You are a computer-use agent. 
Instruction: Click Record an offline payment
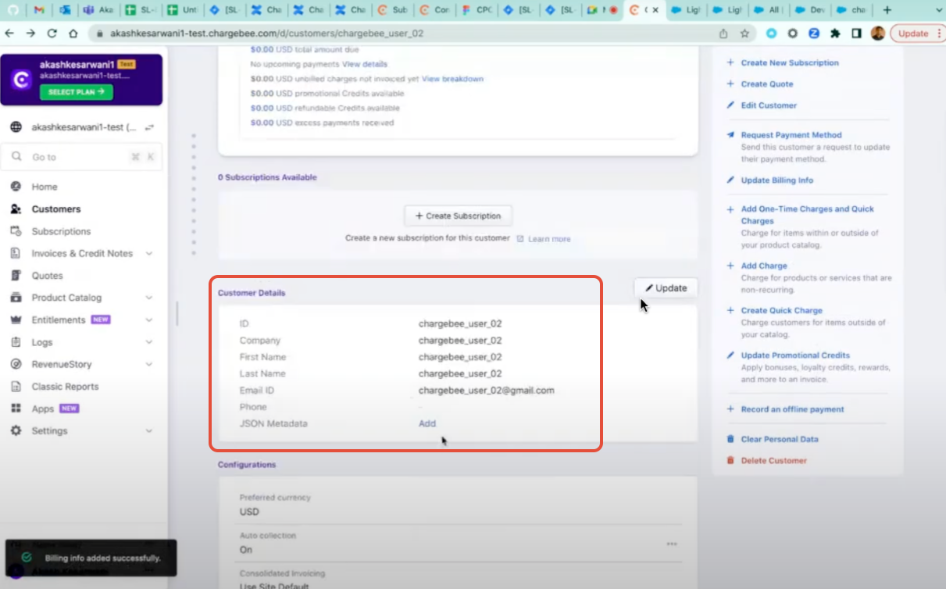[x=793, y=409]
